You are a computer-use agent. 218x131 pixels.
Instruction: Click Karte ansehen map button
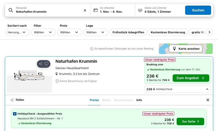[x=186, y=49]
